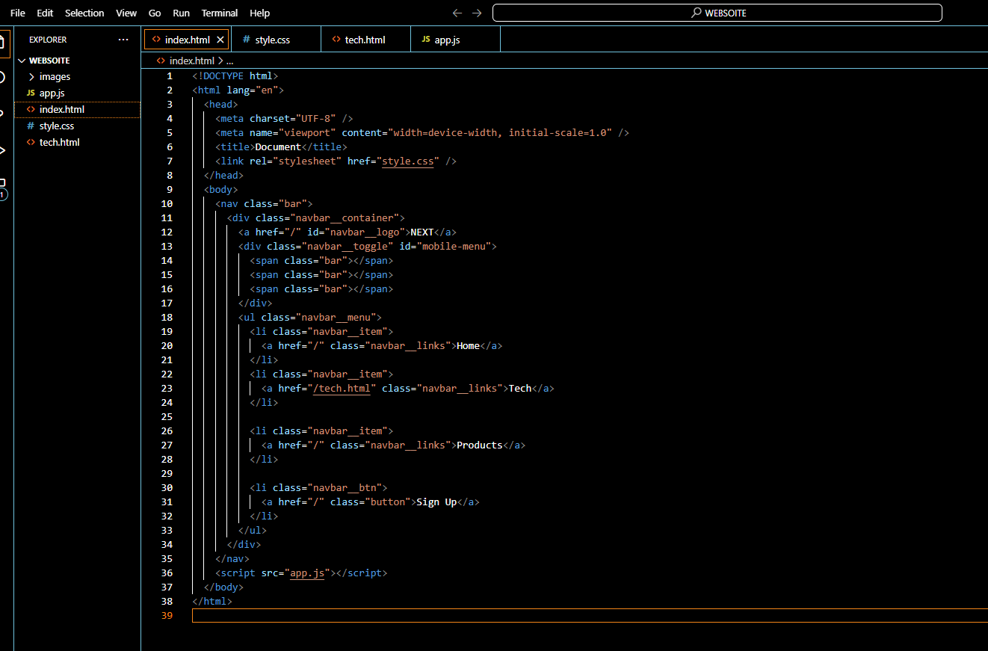
Task: Follow the style.css link in line 7
Action: [408, 161]
